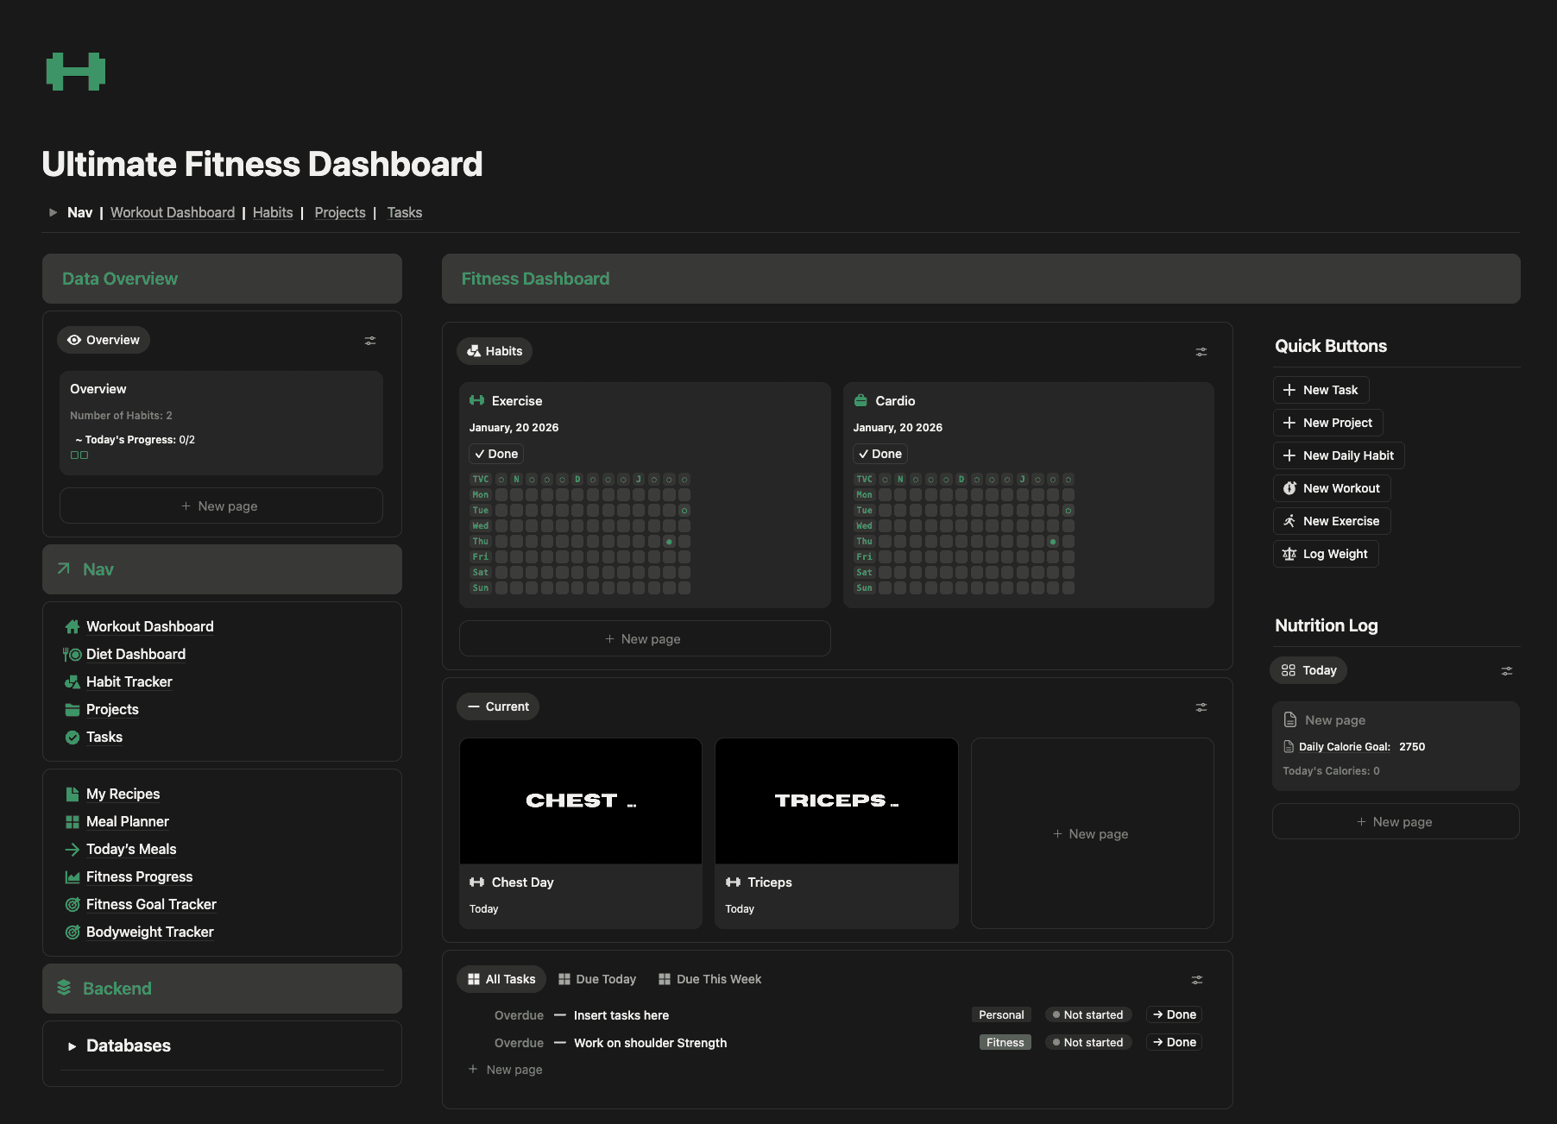Click the Workout Dashboard home icon
The width and height of the screenshot is (1557, 1124).
[72, 627]
